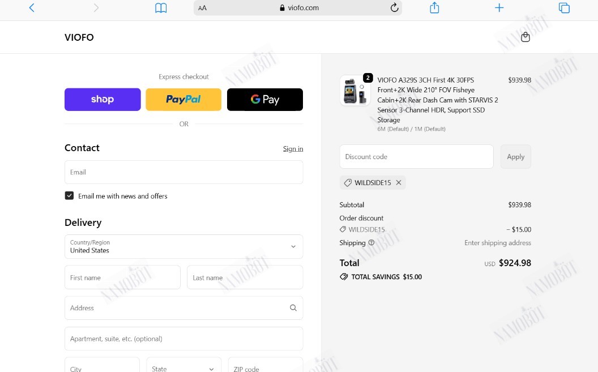The height and width of the screenshot is (372, 598).
Task: Uncheck Email me with news and offers
Action: (69, 195)
